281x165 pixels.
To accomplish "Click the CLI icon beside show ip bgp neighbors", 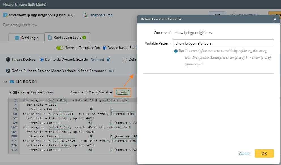I will [15, 92].
